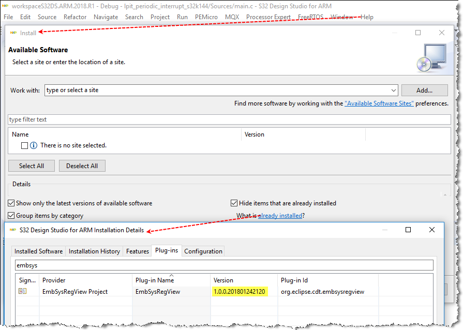Click the main window NXP title icon

tap(5, 6)
